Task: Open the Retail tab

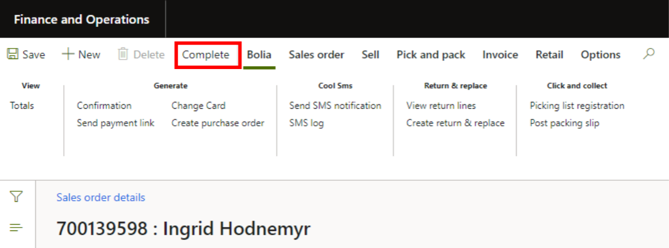Action: point(549,55)
